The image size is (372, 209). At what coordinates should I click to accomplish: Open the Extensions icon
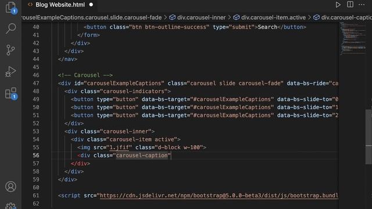click(10, 93)
